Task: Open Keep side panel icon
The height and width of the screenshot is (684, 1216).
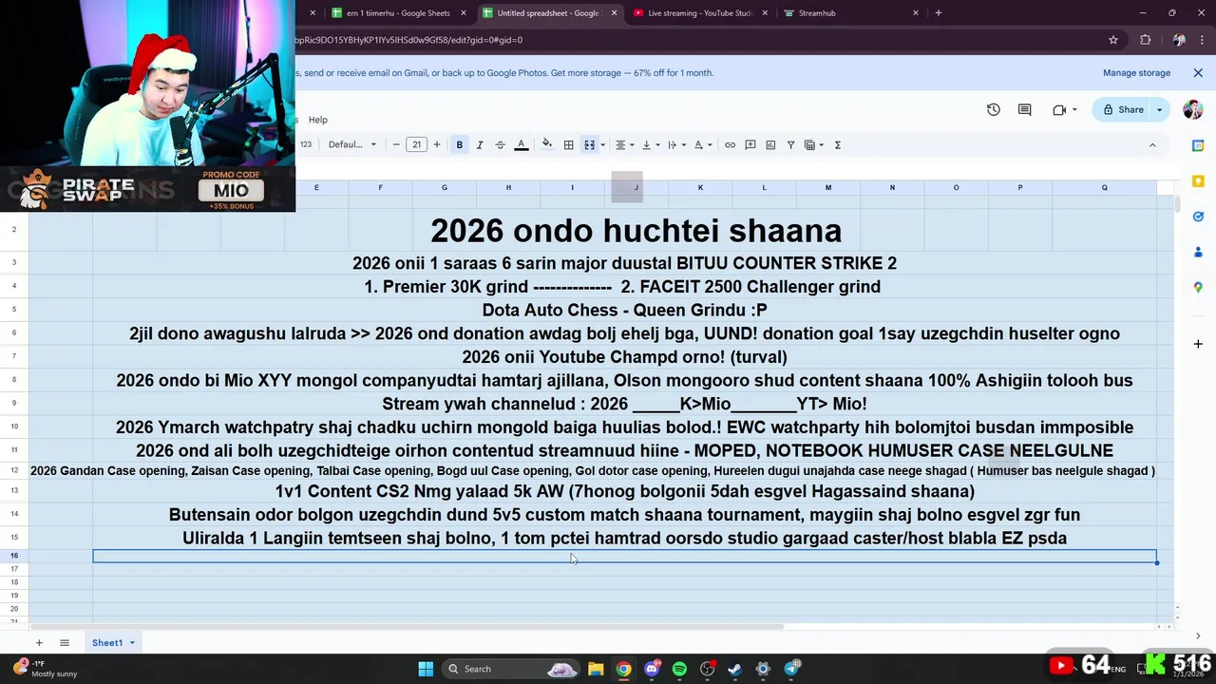Action: 1198,180
